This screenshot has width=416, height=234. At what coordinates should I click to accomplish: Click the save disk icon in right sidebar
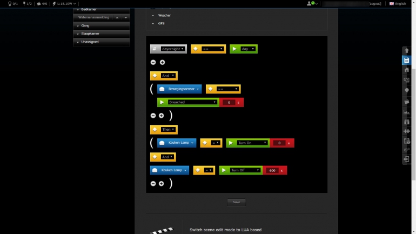tap(407, 60)
